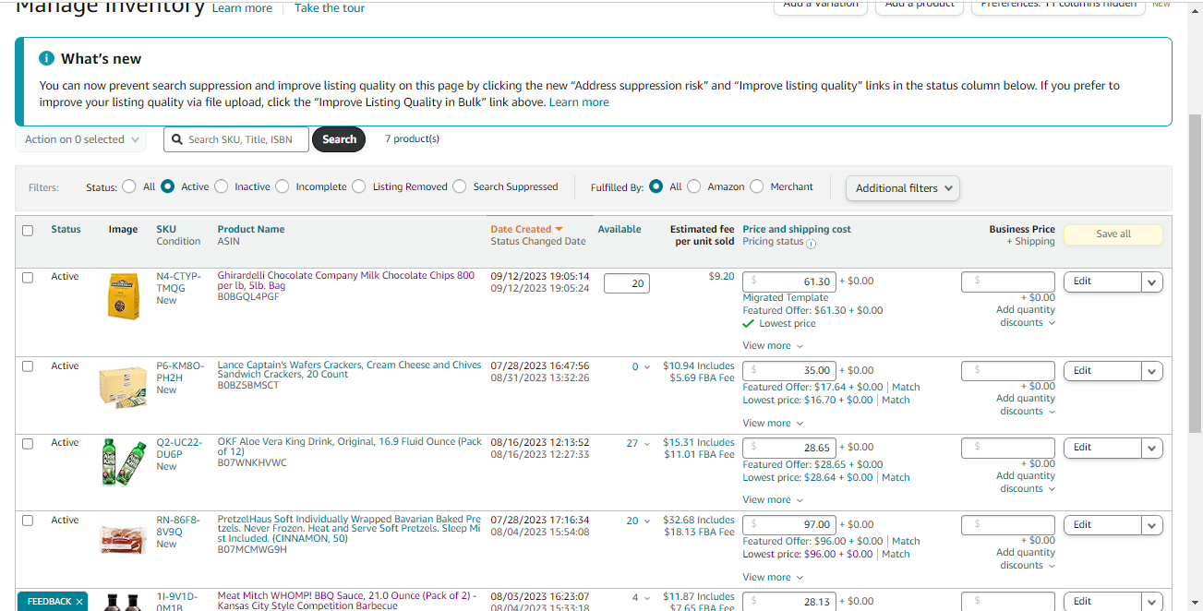This screenshot has width=1203, height=611.
Task: Sort by Product Name column header
Action: 251,229
